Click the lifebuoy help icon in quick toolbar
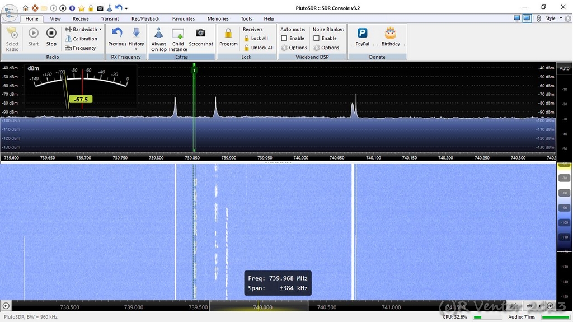Screen dimensions: 573x322 (35, 8)
